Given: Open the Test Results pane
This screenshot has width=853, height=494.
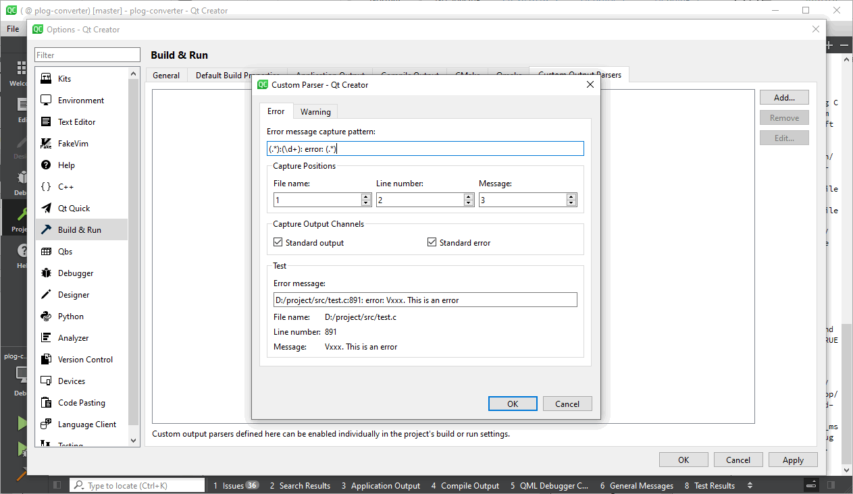Looking at the screenshot, I should 709,485.
